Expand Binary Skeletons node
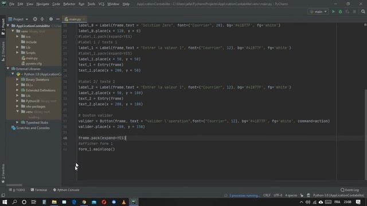Screen dimensions: 367x206 [x=18, y=80]
